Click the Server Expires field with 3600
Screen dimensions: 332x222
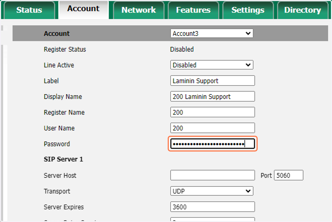coord(212,207)
